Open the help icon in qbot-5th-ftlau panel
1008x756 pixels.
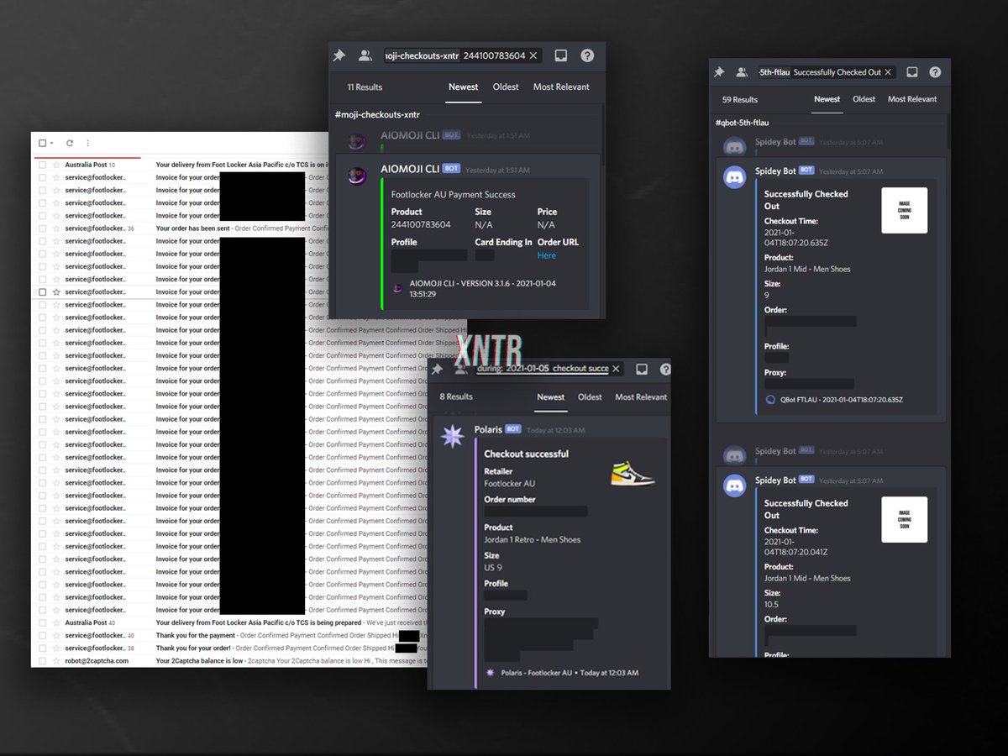(x=935, y=72)
